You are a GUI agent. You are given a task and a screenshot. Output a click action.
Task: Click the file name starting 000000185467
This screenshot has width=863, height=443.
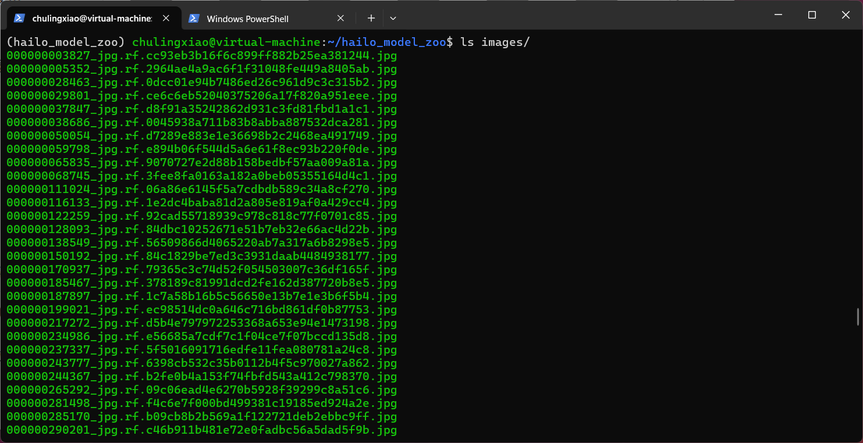202,283
